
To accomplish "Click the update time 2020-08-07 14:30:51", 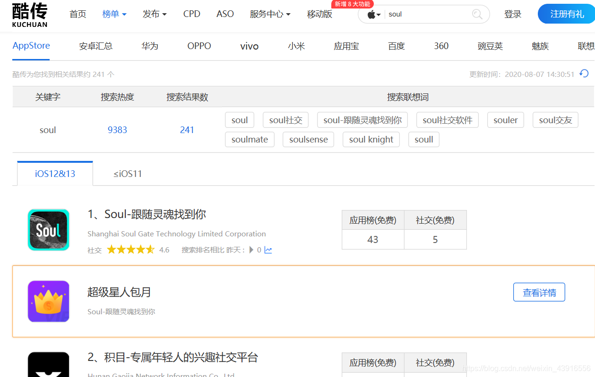I will point(540,74).
